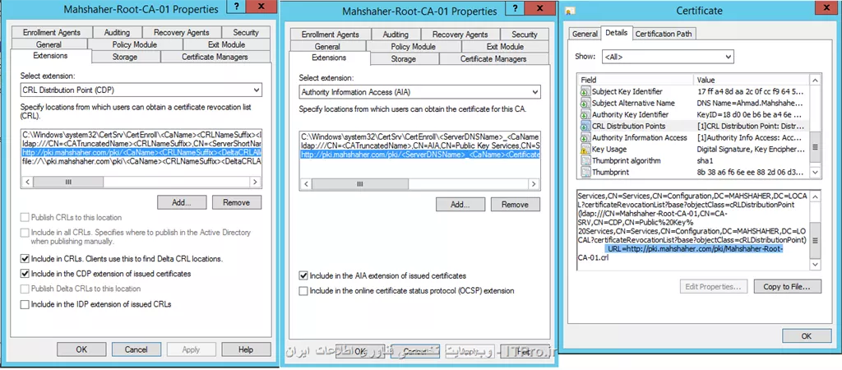Viewport: 842px width, 370px height.
Task: Click the disabled Publish CRLs to this location checkbox
Action: pyautogui.click(x=24, y=218)
